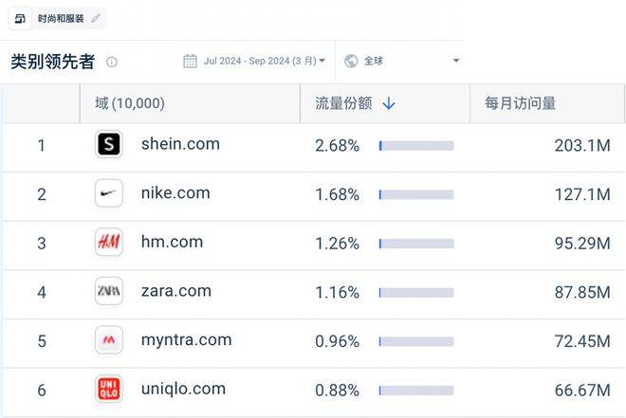Screen dimensions: 626x418
Task: Open the uniqlo.com domain link
Action: 183,389
